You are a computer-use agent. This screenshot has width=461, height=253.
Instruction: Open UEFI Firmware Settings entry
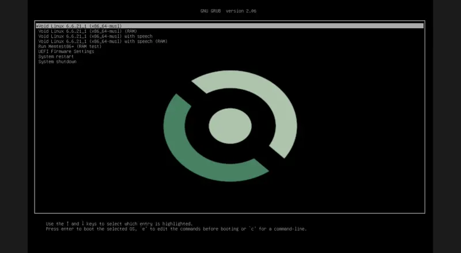(x=66, y=51)
